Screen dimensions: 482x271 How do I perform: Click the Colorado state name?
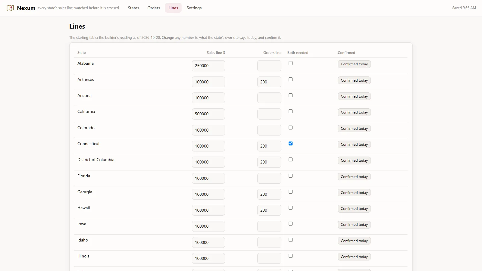click(86, 128)
